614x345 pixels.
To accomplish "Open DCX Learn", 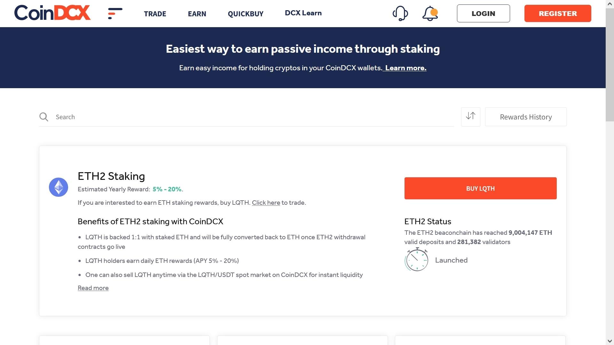I will (x=303, y=13).
